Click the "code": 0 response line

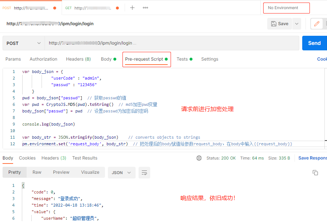[43, 192]
